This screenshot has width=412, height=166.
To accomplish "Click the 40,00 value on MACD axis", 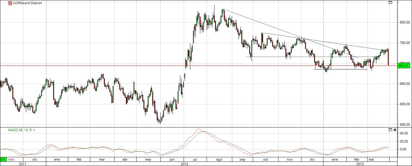I will [404, 133].
